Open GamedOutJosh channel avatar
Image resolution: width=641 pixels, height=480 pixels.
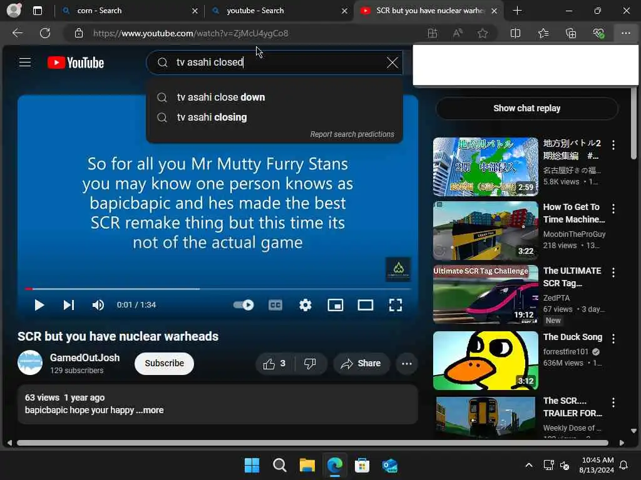click(x=30, y=362)
